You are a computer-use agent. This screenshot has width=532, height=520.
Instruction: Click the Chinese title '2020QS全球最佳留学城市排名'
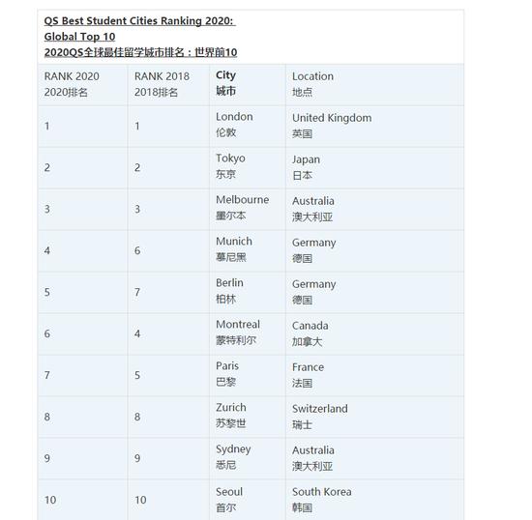pos(140,52)
